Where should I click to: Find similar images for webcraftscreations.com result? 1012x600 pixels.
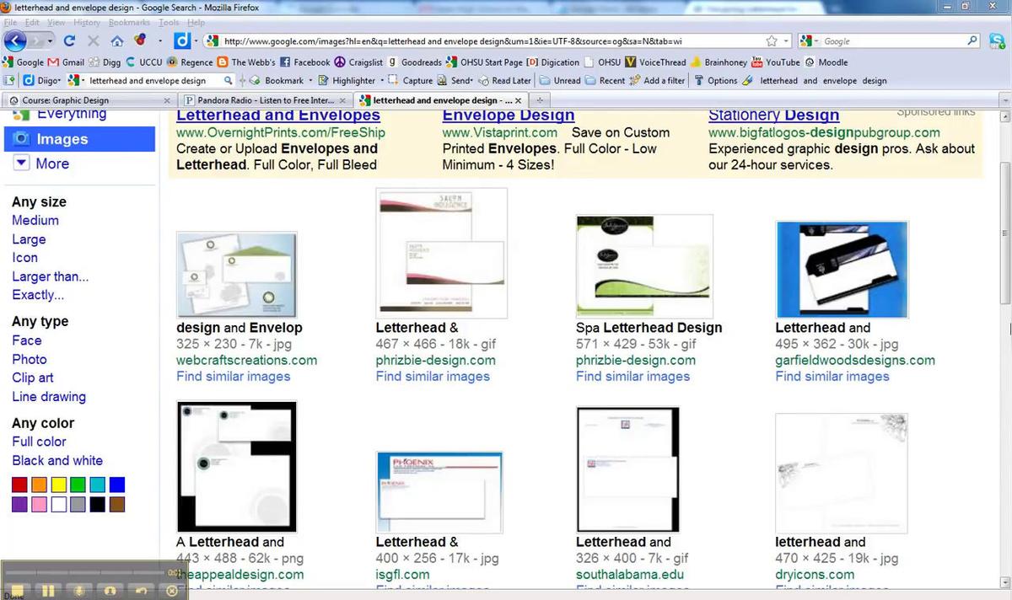click(x=234, y=377)
